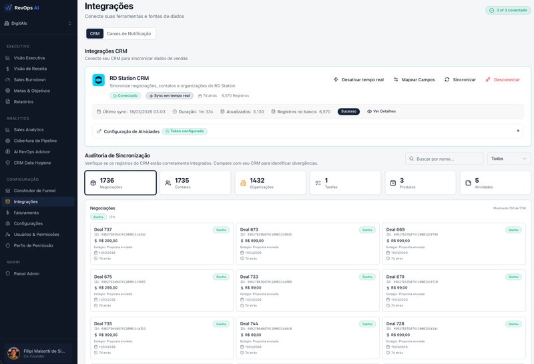Click the shield icon beside Painel Admin
This screenshot has height=364, width=534.
(x=8, y=273)
